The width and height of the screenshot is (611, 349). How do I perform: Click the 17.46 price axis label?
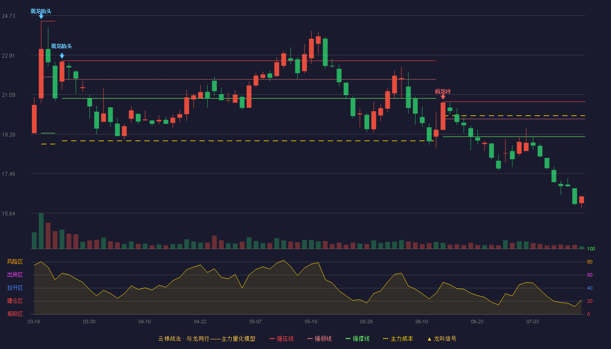(x=8, y=174)
